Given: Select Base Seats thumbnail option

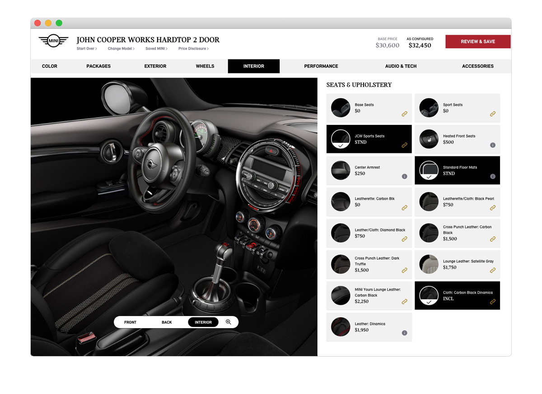Looking at the screenshot, I should [341, 108].
